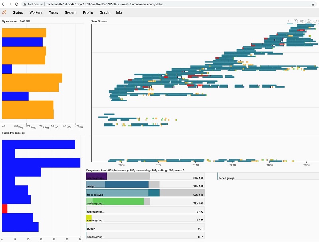Click the :07:00 time axis label
The width and height of the screenshot is (319, 242).
click(x=158, y=165)
